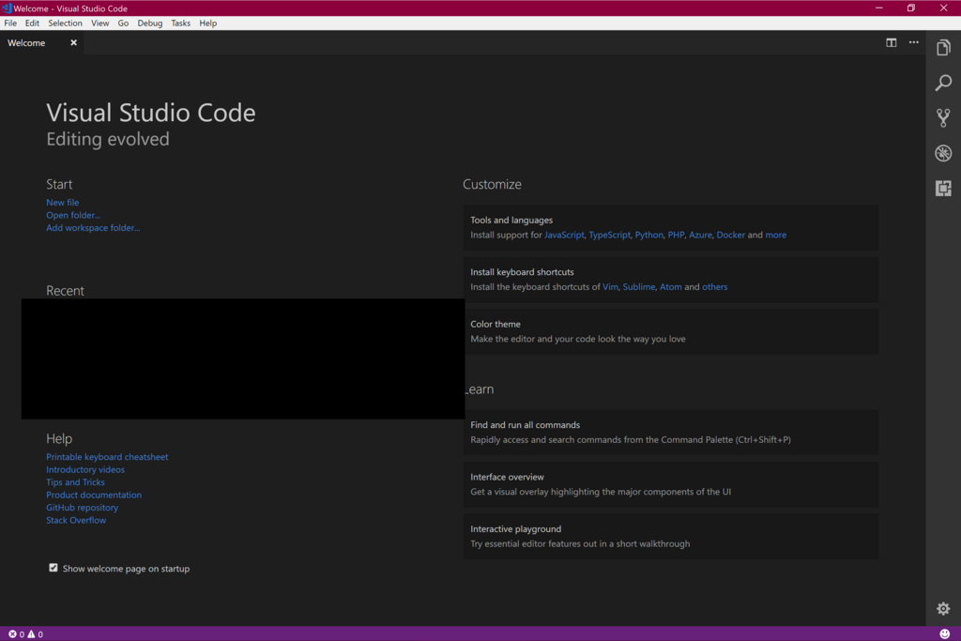Close the Welcome tab
The width and height of the screenshot is (961, 641).
[73, 42]
